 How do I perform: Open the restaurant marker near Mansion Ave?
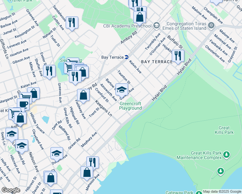click(93, 162)
